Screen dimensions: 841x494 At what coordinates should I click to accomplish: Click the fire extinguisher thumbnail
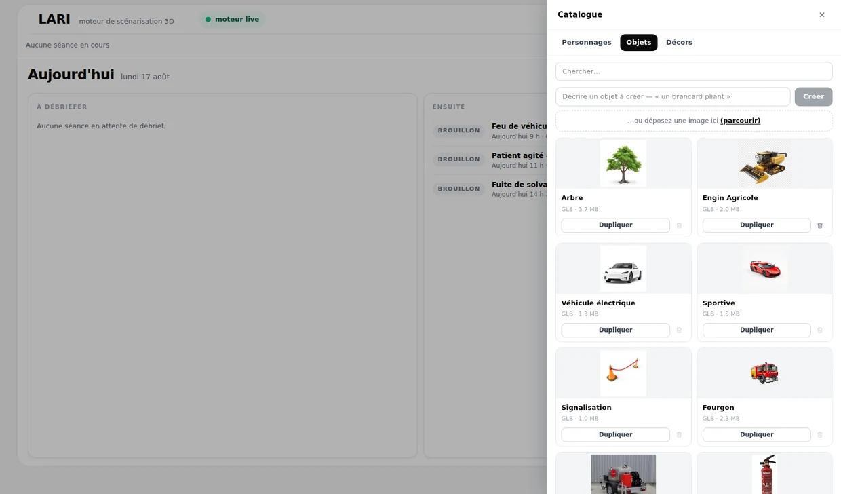pos(764,474)
